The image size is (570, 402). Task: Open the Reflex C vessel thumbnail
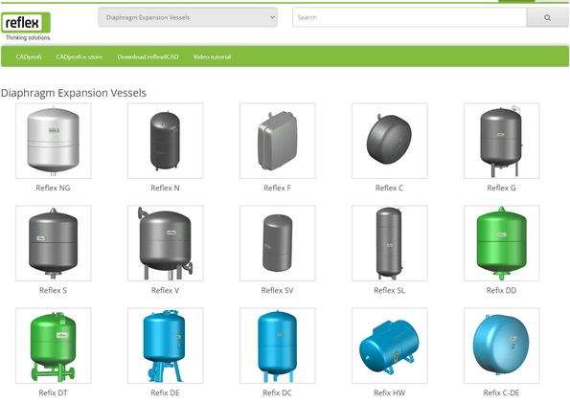point(389,141)
